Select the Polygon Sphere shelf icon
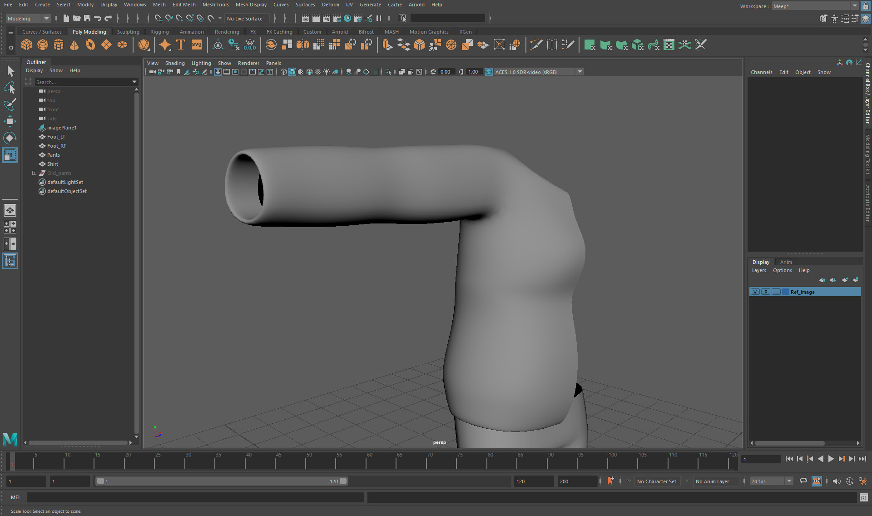 click(x=42, y=45)
